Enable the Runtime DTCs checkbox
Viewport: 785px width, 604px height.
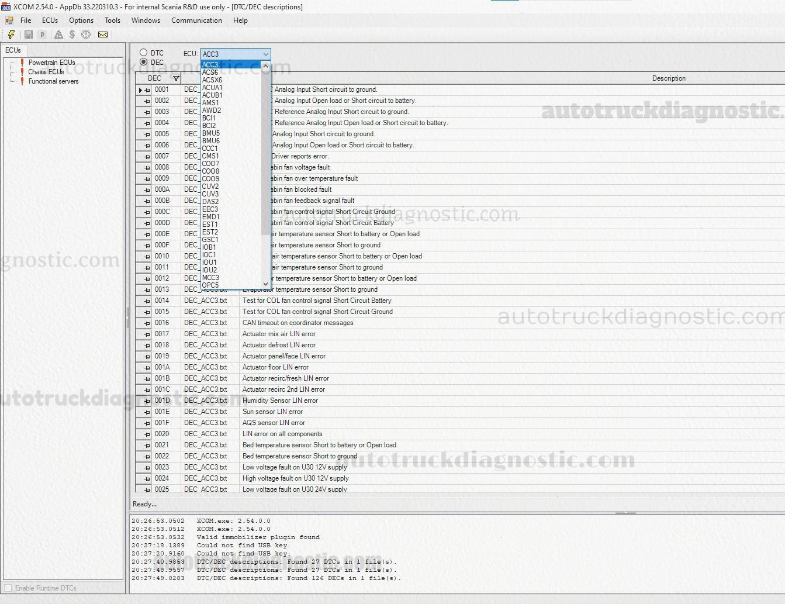pos(8,588)
